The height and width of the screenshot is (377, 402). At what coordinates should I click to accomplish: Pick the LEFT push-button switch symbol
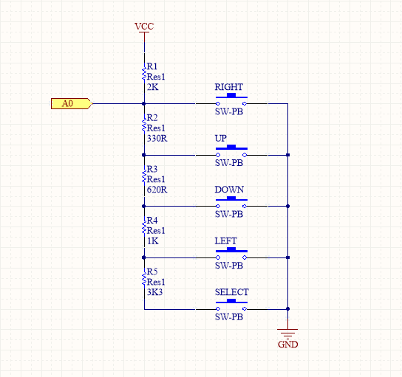(x=231, y=253)
